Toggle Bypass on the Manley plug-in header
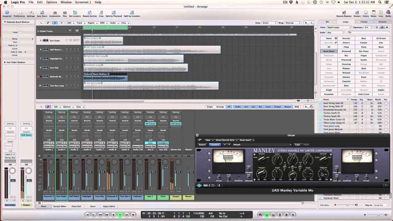393x221 pixels. tap(202, 145)
